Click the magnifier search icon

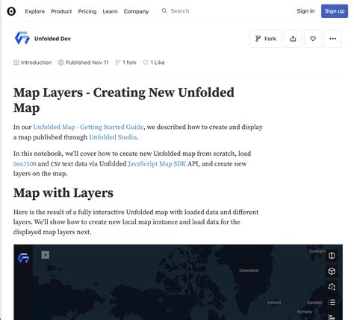[x=164, y=10]
